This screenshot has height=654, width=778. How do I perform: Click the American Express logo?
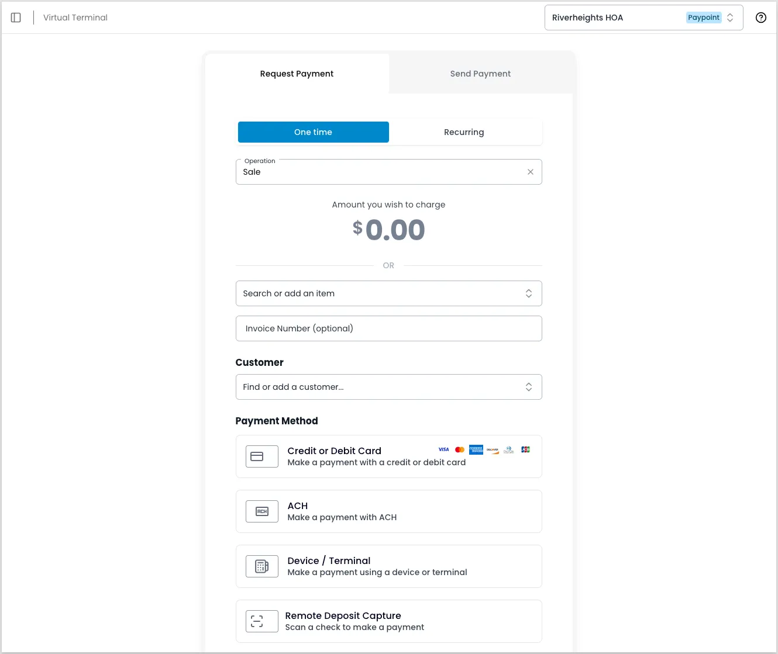(x=476, y=449)
